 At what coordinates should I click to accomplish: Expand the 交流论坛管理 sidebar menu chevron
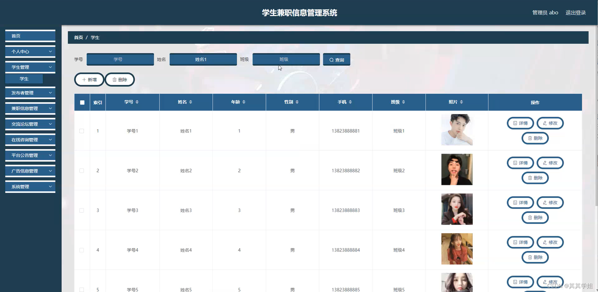point(50,124)
